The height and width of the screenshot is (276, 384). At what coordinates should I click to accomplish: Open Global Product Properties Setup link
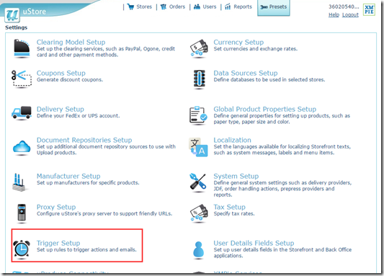(265, 109)
